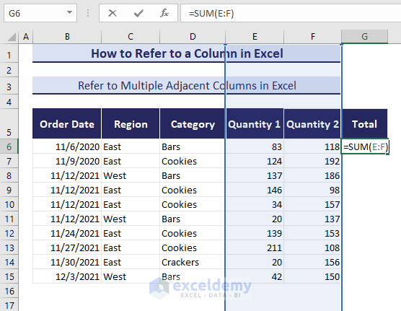The width and height of the screenshot is (401, 311).
Task: Click the Quantity 1 value 42
Action: tap(255, 276)
